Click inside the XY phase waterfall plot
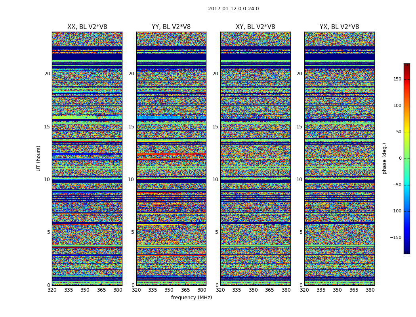Viewport: 416px width, 317px height. pos(255,158)
